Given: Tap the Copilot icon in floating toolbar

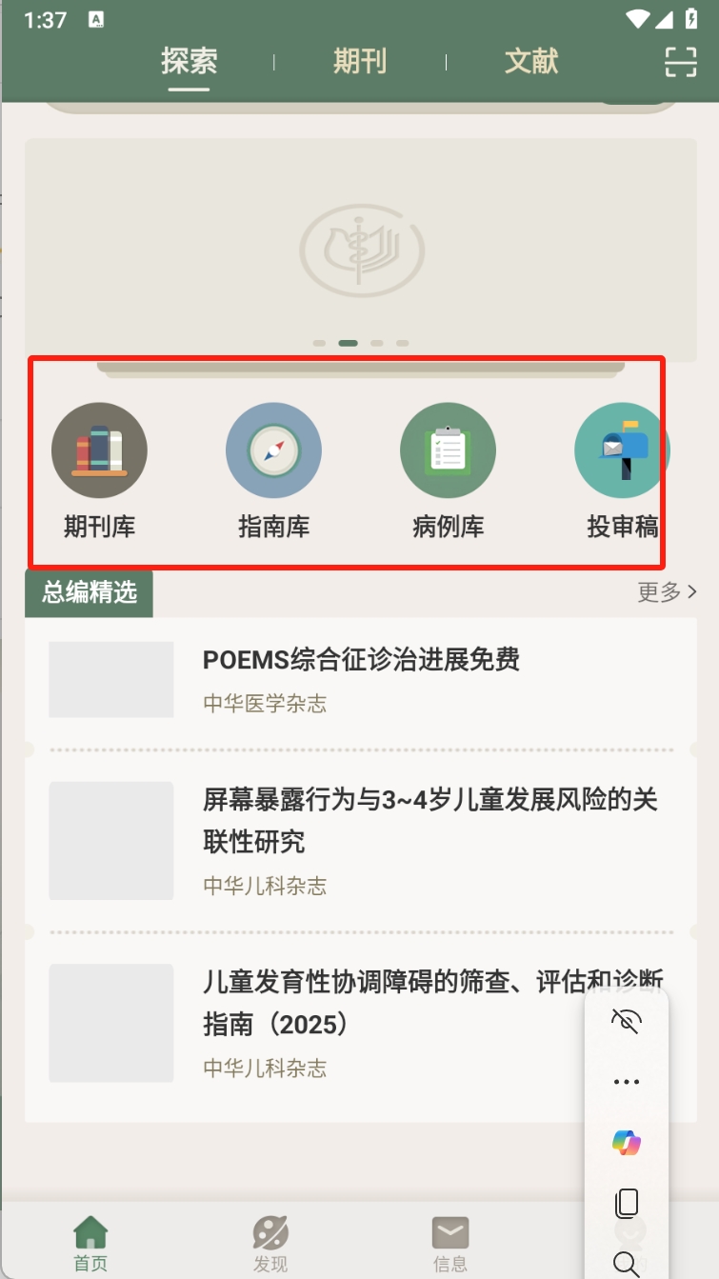Looking at the screenshot, I should coord(627,1142).
